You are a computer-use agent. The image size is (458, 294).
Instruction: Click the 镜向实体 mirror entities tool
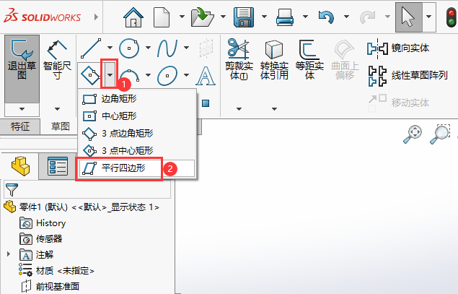(398, 48)
